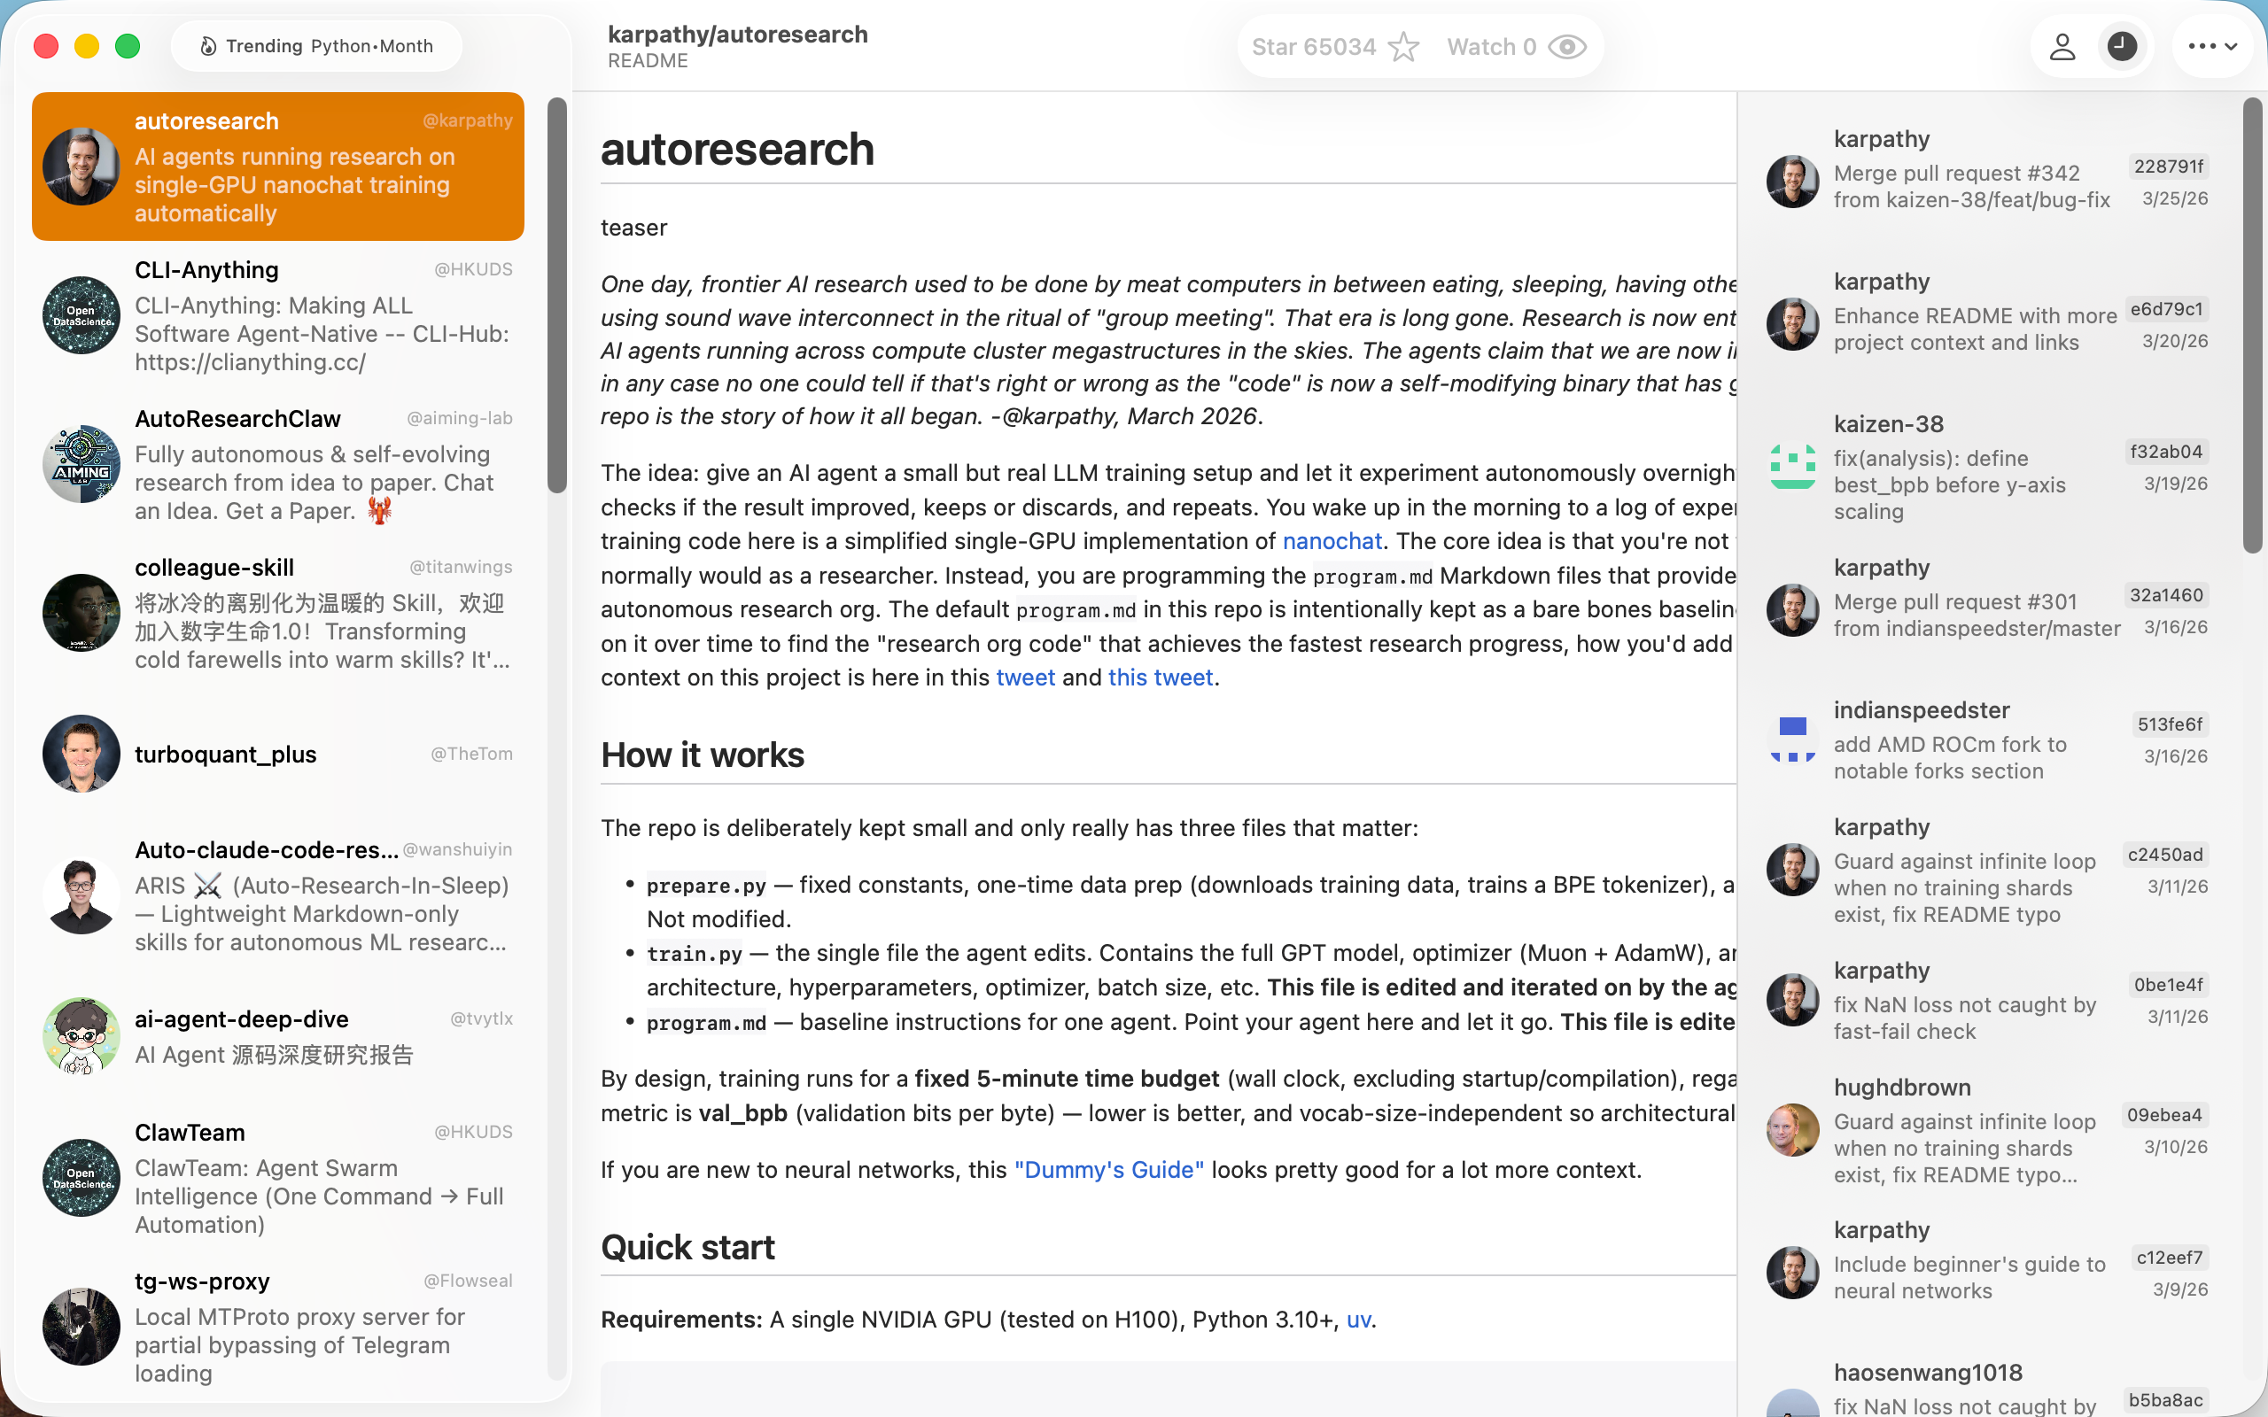Click karpathy avatar on commit 0be1e4f

click(x=1793, y=1000)
